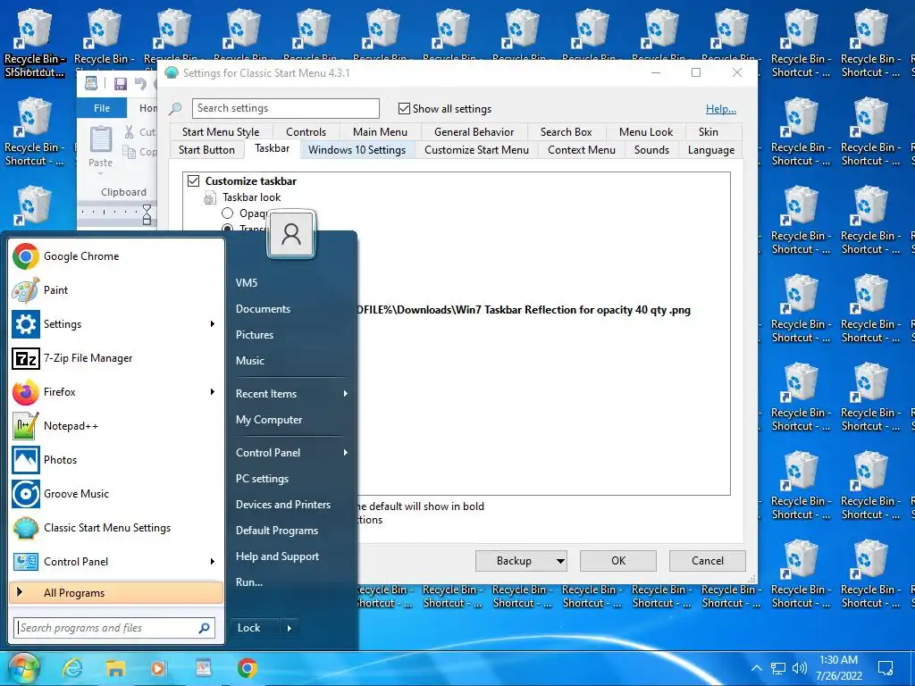This screenshot has height=686, width=915.
Task: Launch Firefox from the start menu
Action: pos(117,391)
